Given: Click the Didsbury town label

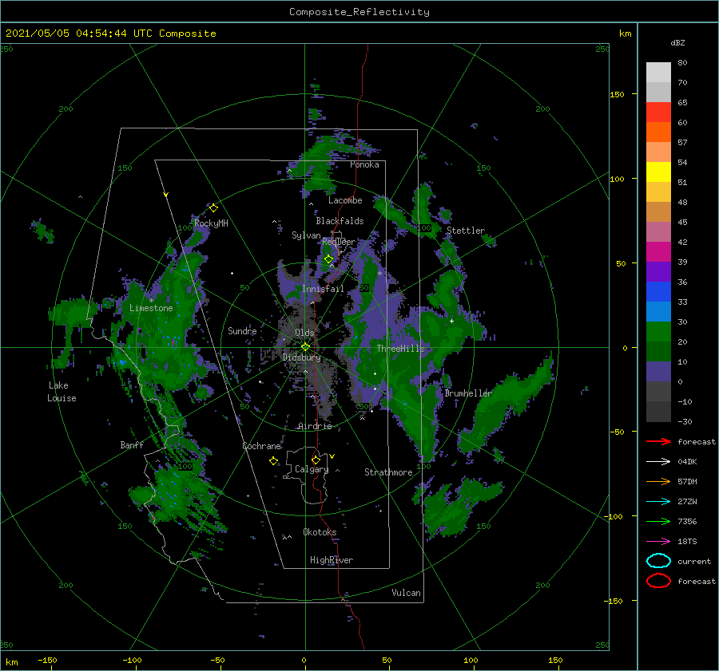Looking at the screenshot, I should 302,357.
